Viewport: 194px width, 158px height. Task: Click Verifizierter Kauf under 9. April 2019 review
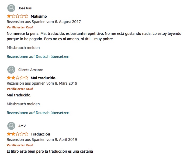coord(20,145)
